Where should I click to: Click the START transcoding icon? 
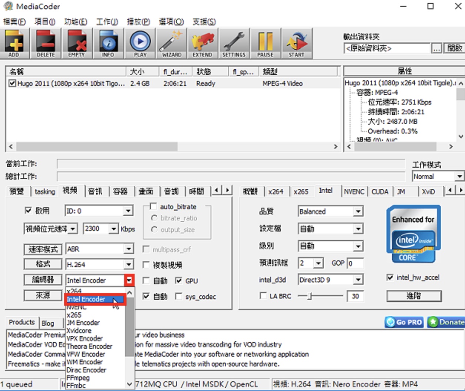point(297,43)
